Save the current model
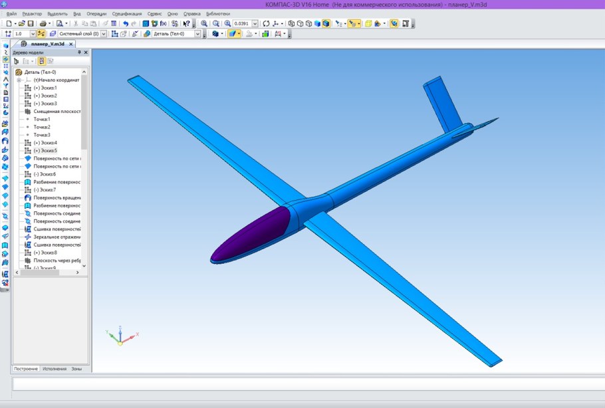Viewport: 605px width, 408px height. [29, 25]
